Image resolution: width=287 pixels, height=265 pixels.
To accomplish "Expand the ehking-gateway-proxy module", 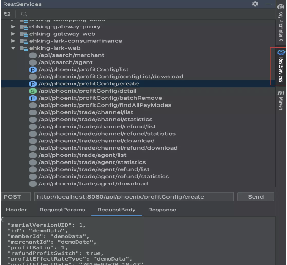I will pos(13,27).
